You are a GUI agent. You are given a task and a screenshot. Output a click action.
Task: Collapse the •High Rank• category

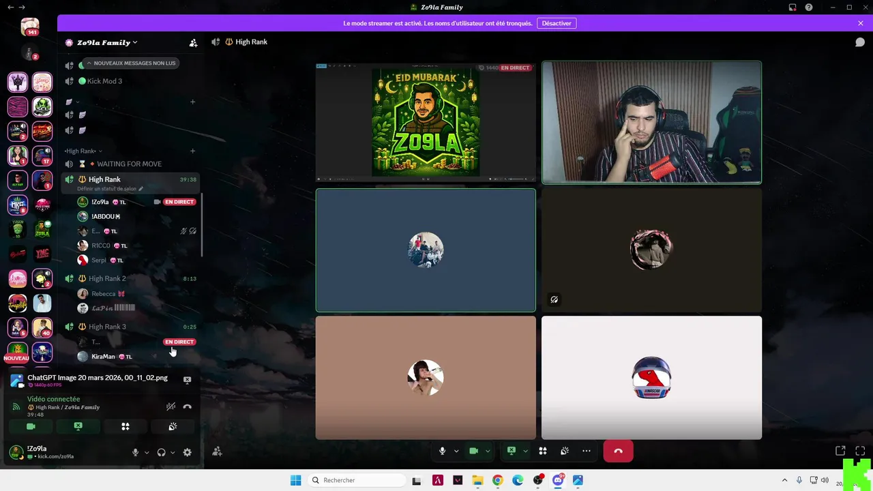pyautogui.click(x=83, y=151)
